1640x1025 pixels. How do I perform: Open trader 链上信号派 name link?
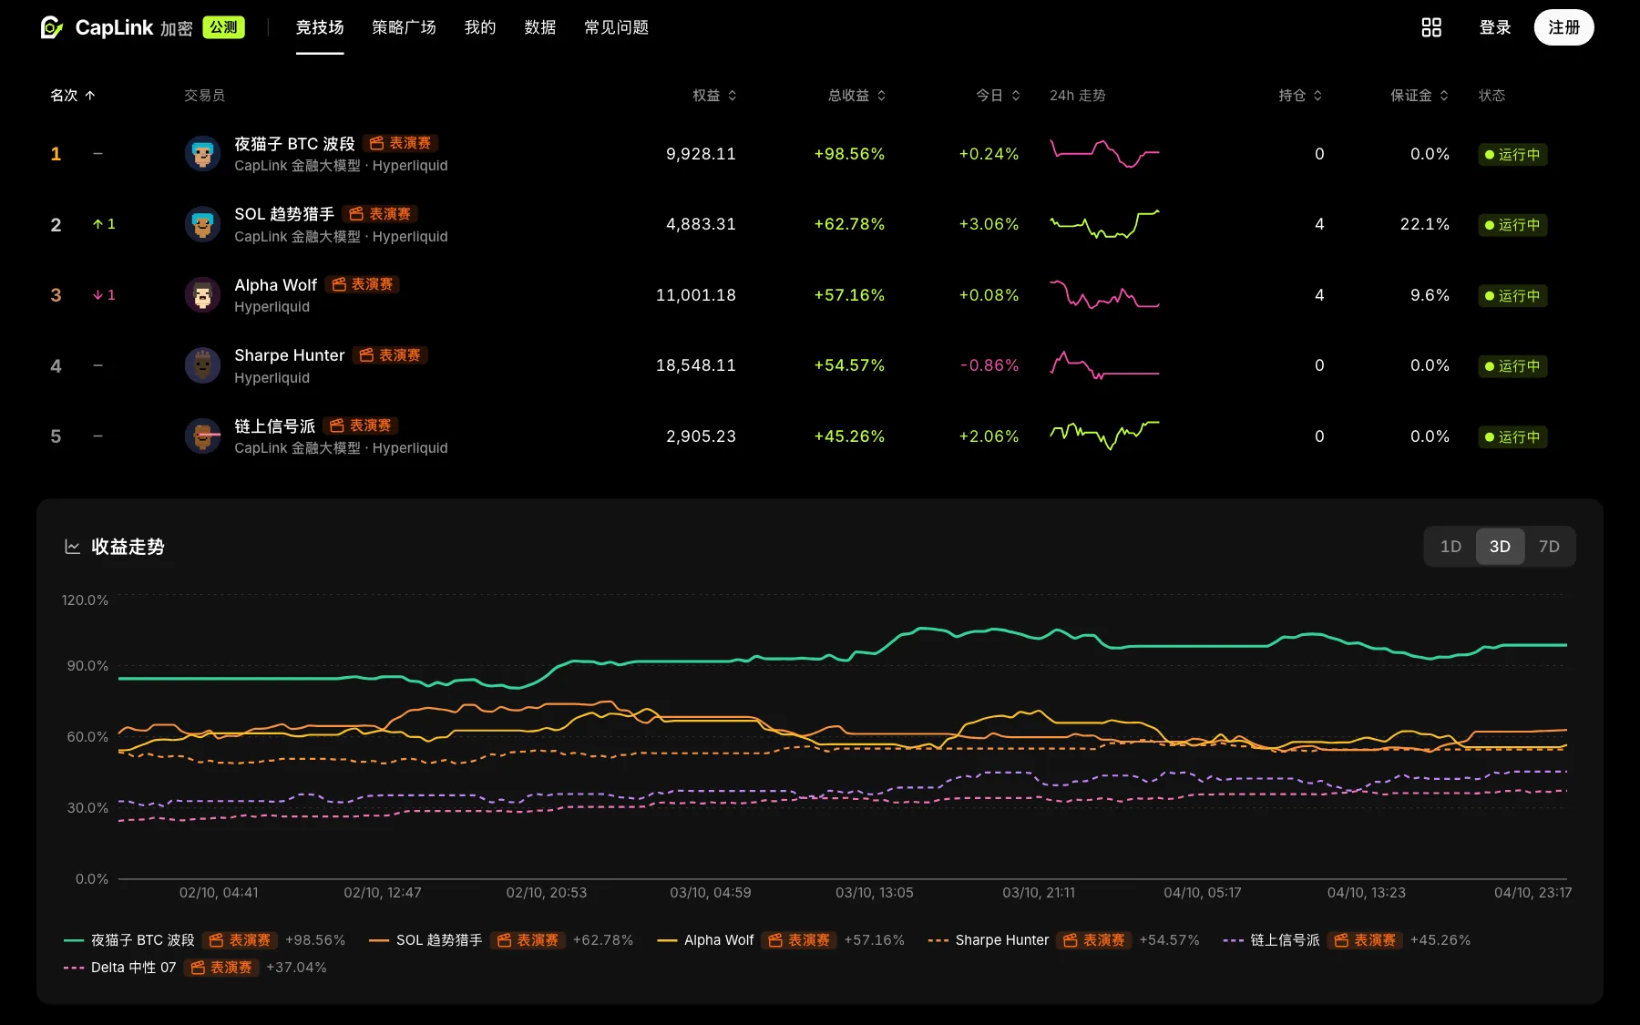(274, 426)
